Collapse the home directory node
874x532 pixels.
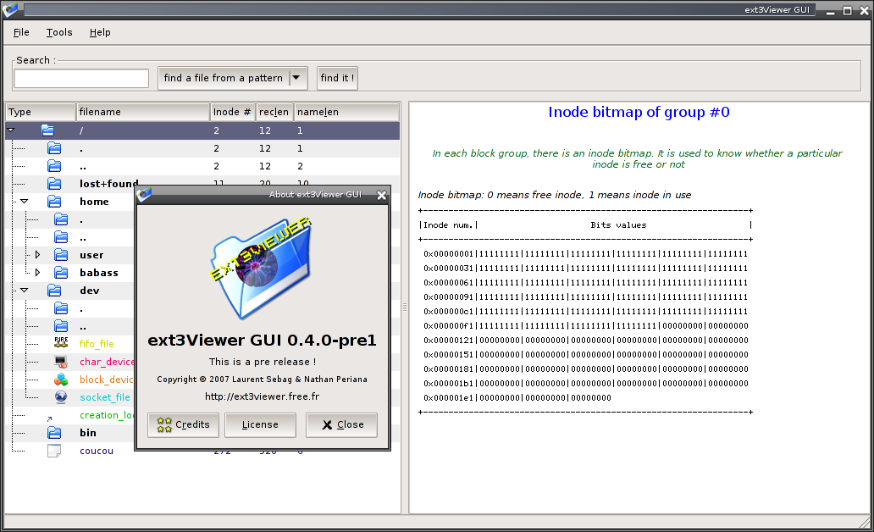click(24, 202)
